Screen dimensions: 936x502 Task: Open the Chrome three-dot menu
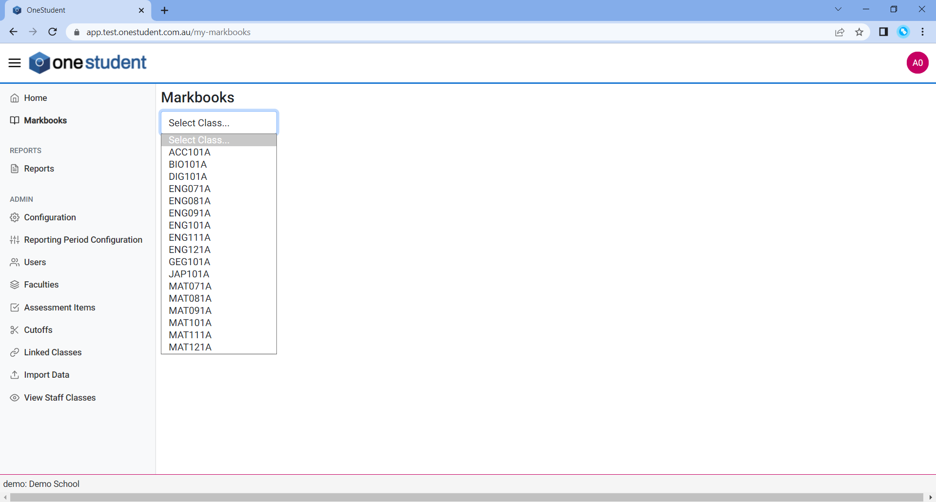(922, 32)
